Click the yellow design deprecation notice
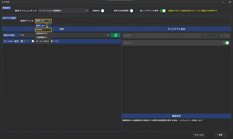Screen dimensions: 233x139 (192, 11)
